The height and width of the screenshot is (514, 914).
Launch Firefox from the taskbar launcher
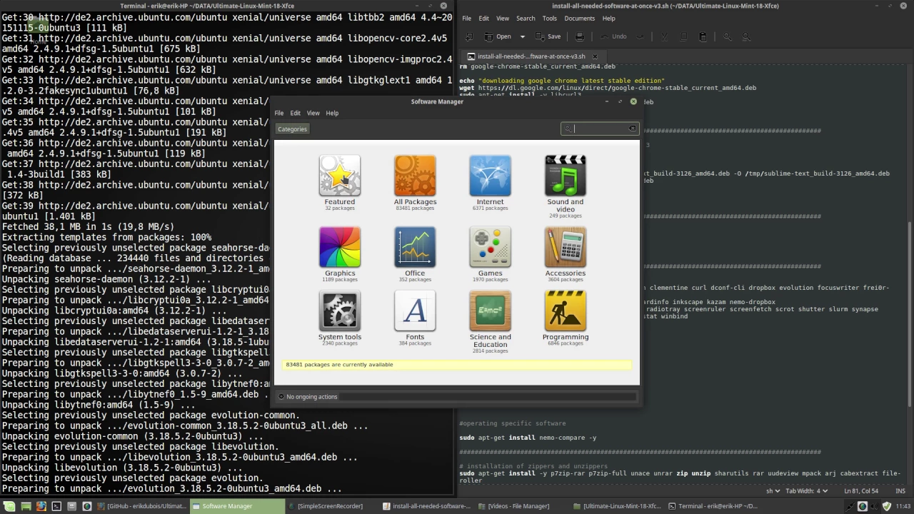click(x=41, y=506)
